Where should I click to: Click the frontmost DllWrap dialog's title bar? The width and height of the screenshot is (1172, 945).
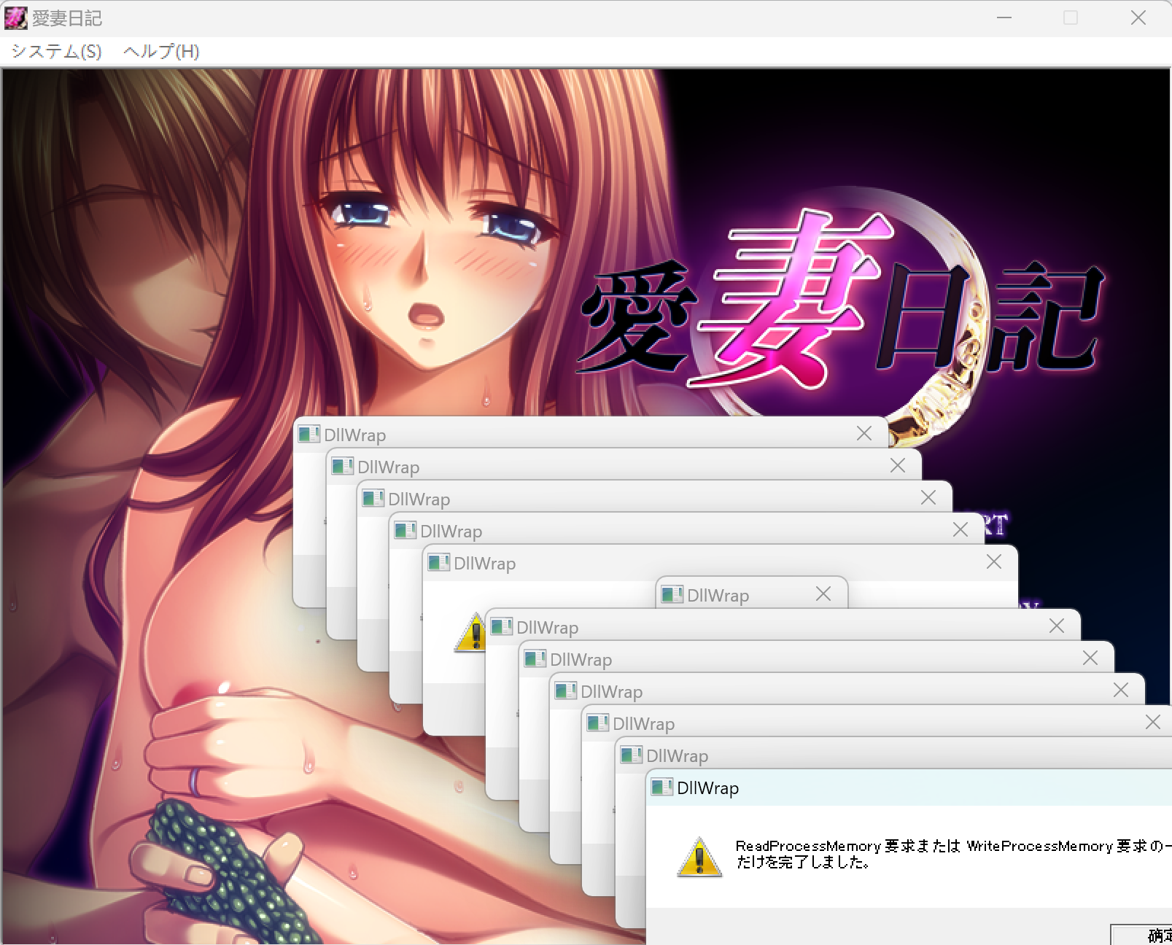tap(912, 788)
